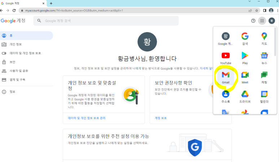
Task: Click the Chrome profile icon in toolbar
Action: click(x=271, y=10)
